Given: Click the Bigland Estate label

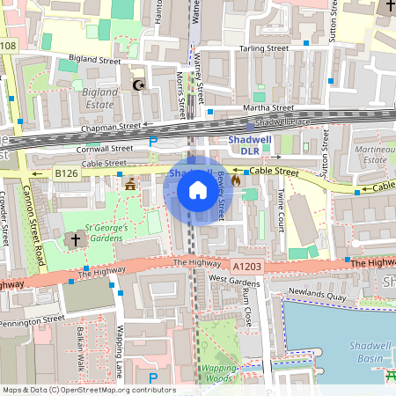Looking at the screenshot, I should tap(99, 99).
